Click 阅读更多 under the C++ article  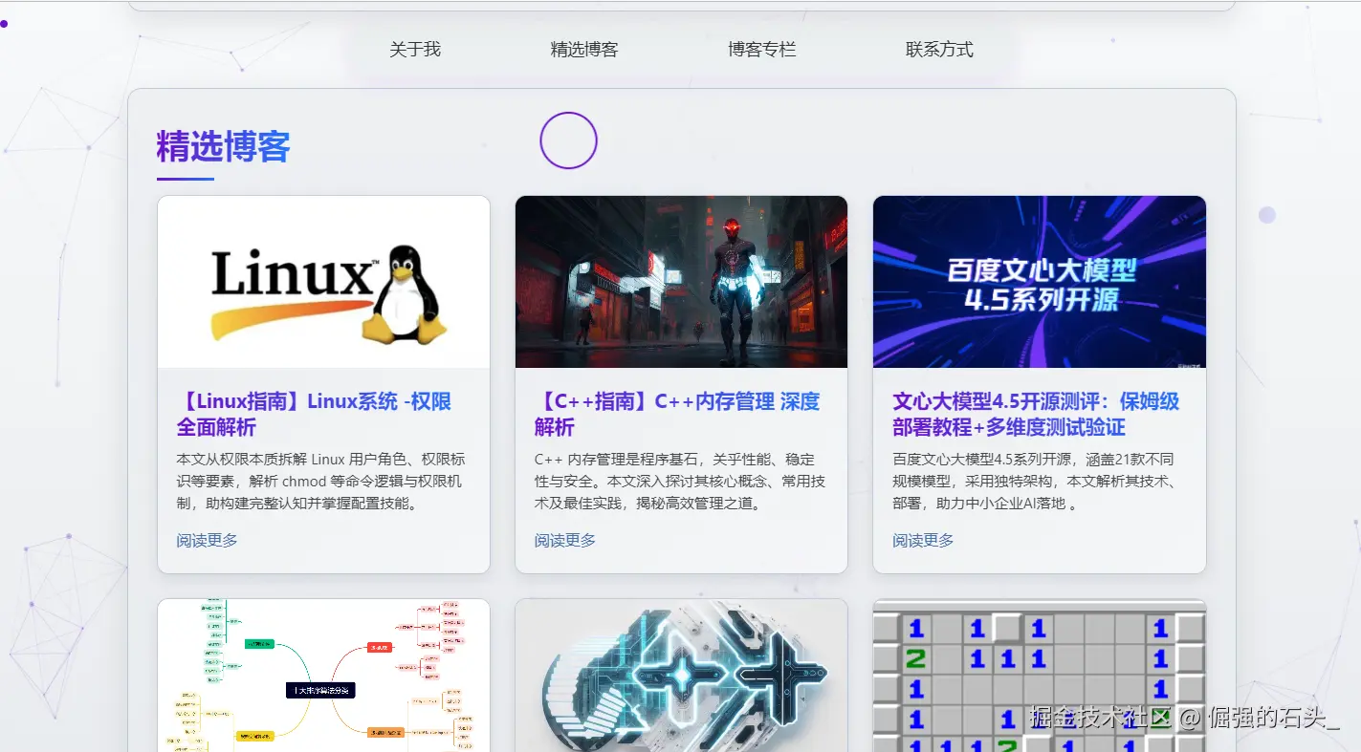point(563,540)
